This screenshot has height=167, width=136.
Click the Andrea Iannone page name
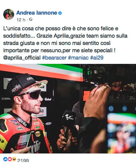click(x=37, y=13)
